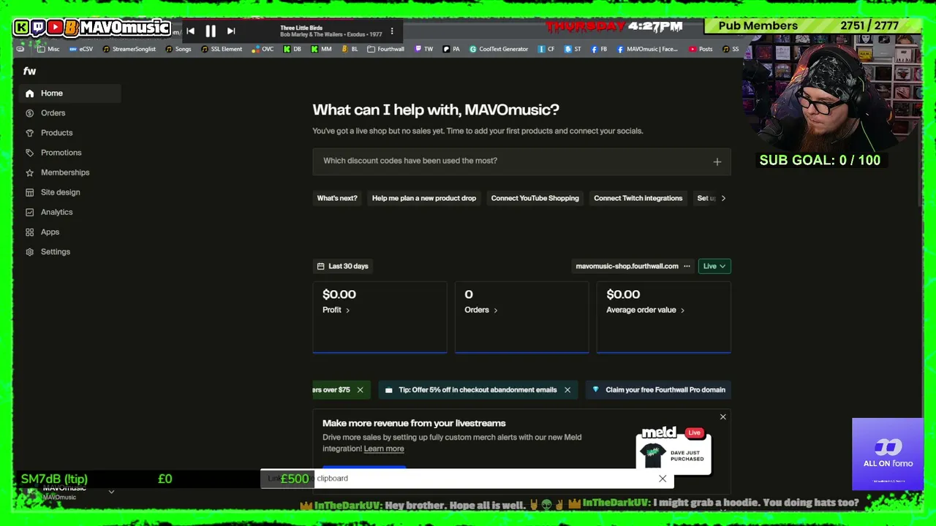The image size is (936, 526).
Task: Click the plus icon in the prompt box
Action: (x=717, y=161)
